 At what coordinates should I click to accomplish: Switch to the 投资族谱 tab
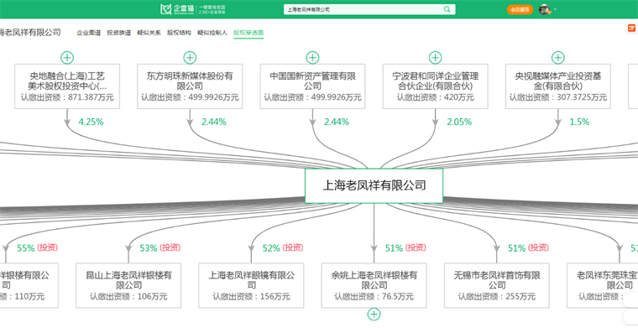coord(119,33)
